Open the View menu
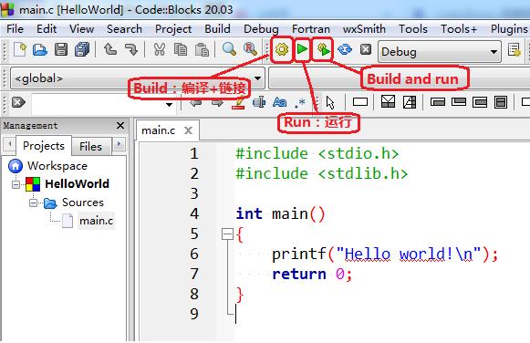530x343 pixels. (81, 29)
